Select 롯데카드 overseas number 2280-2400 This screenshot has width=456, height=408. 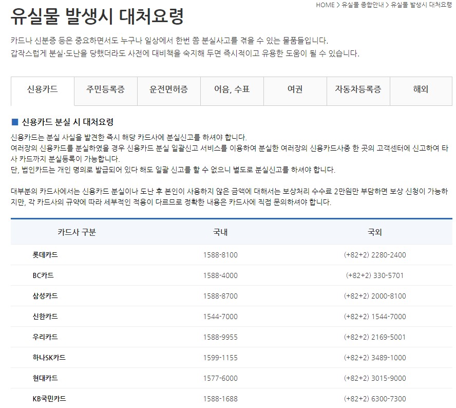coord(375,255)
